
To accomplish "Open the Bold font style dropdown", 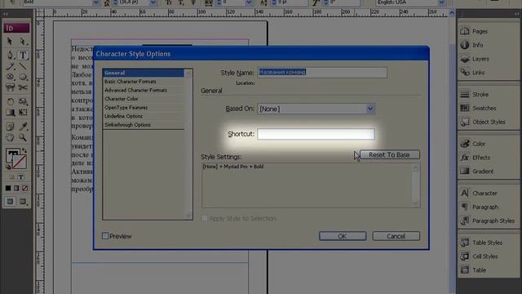I will 60,2.
